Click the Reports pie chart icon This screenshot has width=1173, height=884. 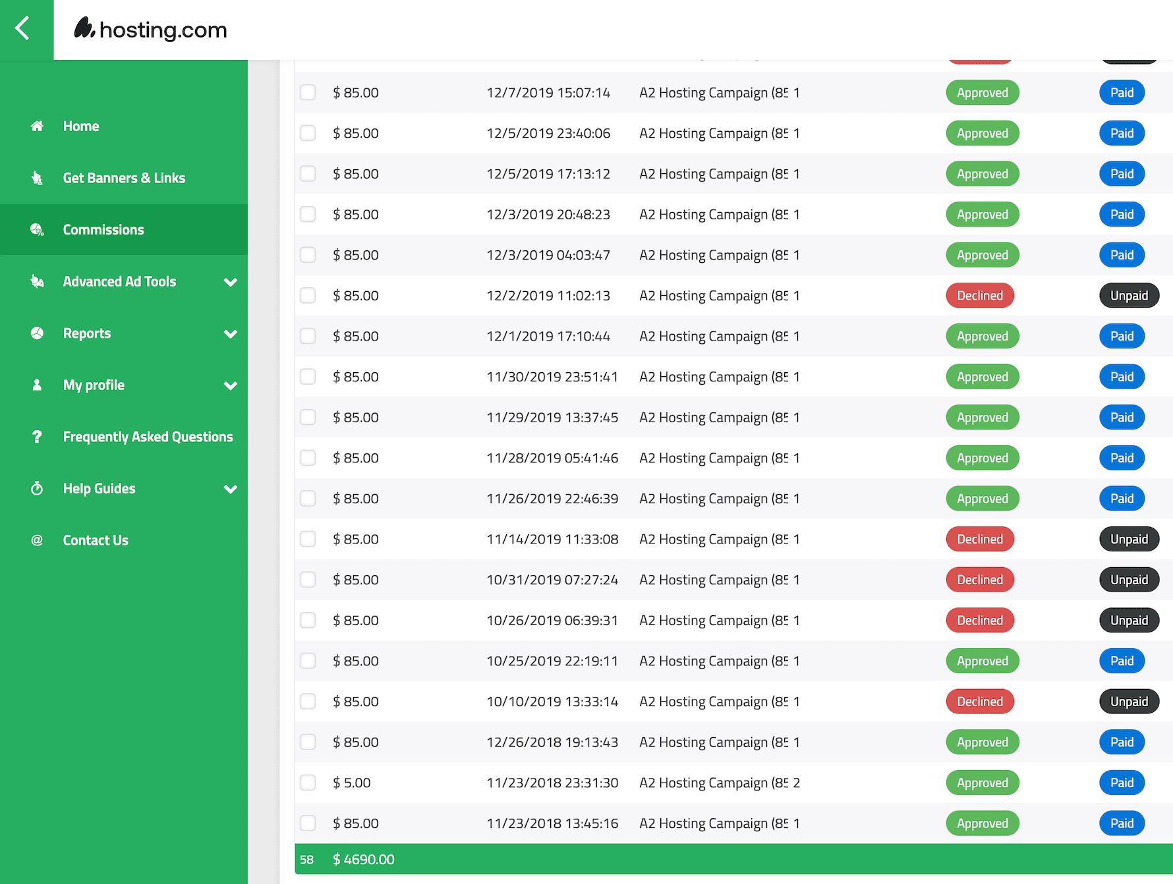point(37,333)
